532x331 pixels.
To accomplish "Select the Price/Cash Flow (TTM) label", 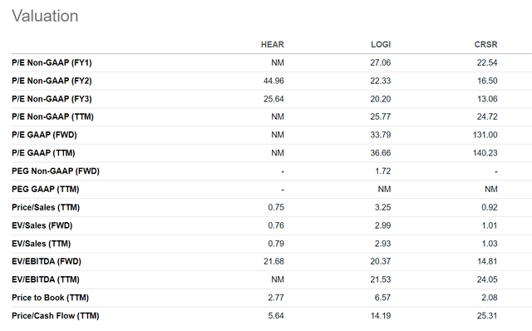I will pos(56,316).
